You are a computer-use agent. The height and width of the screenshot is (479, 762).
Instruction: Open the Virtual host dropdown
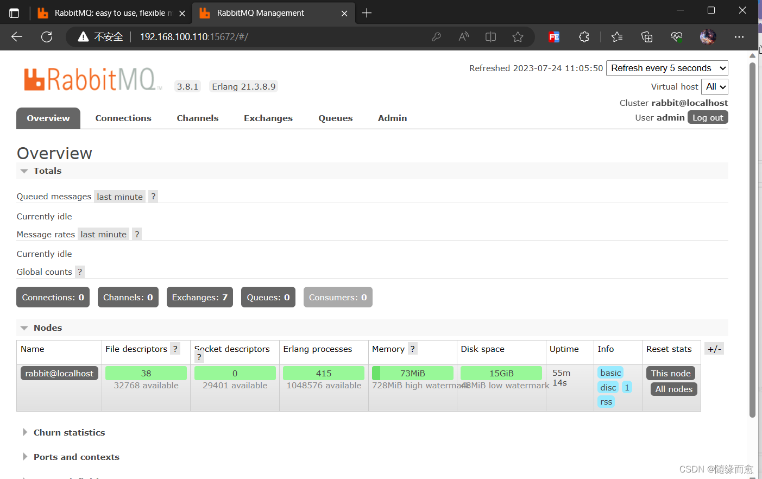(x=714, y=86)
